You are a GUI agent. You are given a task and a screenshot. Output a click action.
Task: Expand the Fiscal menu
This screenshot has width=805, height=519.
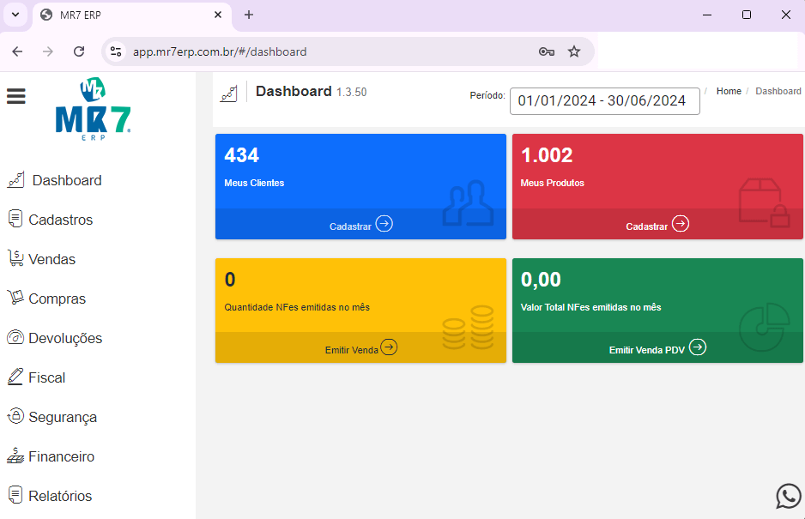tap(46, 377)
